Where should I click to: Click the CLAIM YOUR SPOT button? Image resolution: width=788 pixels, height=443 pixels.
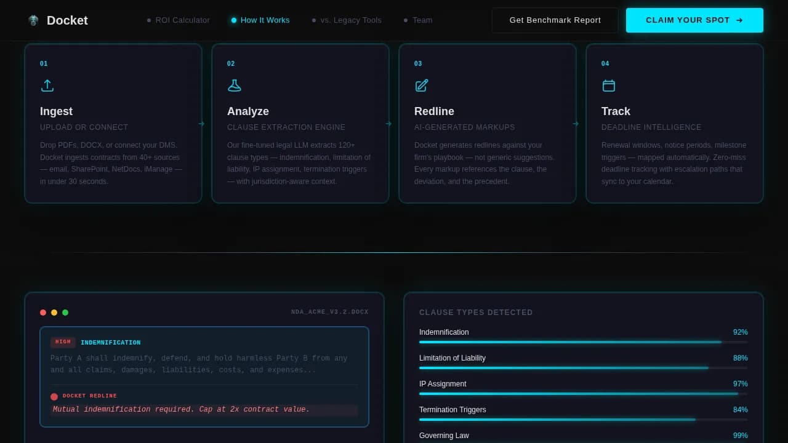click(x=694, y=20)
